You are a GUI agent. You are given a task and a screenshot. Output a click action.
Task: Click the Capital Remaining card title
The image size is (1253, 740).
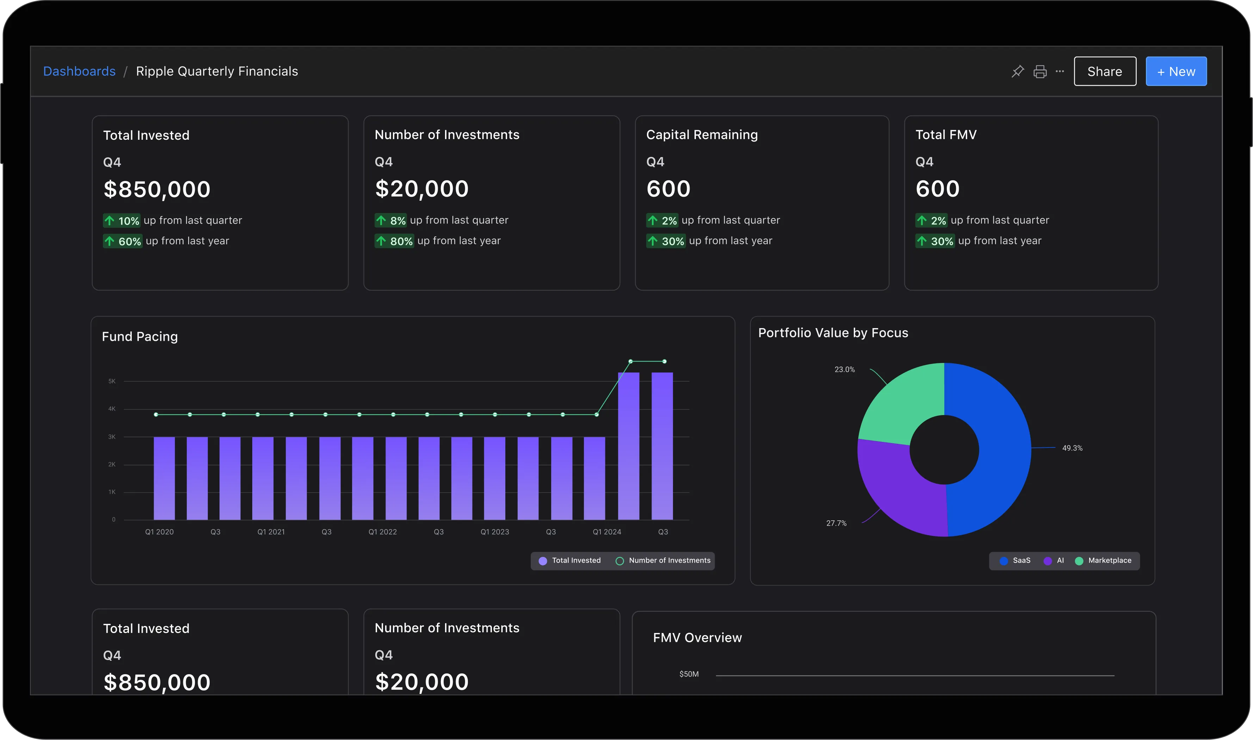click(702, 134)
